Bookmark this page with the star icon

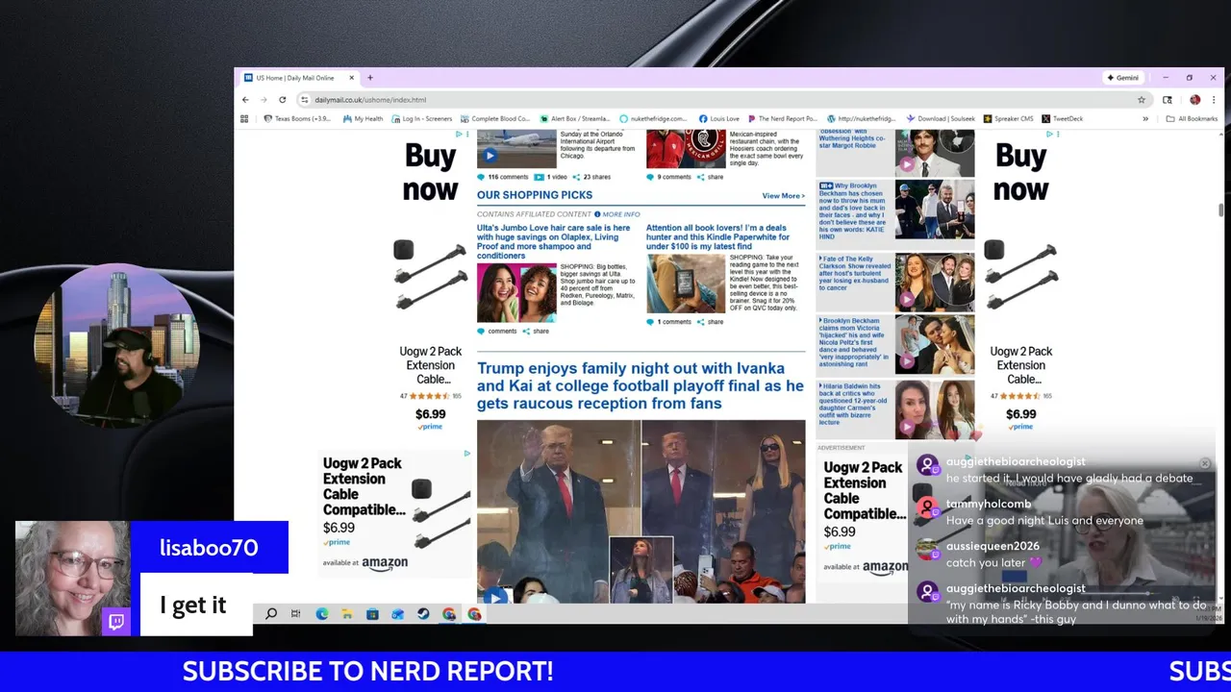click(1142, 100)
